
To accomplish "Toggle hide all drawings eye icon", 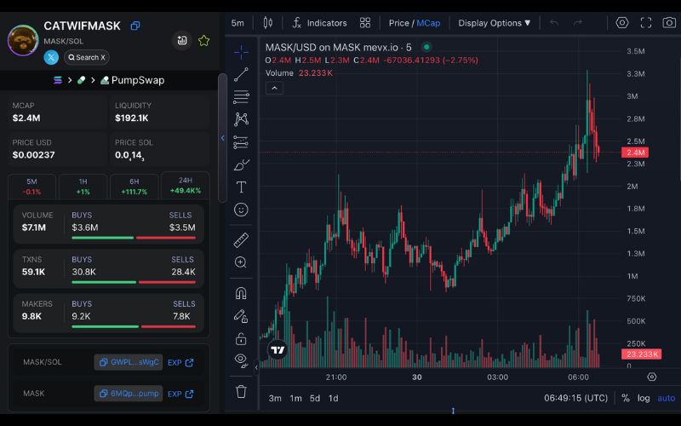I will pyautogui.click(x=241, y=360).
